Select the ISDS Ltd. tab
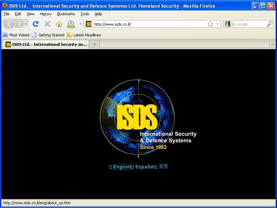 click(x=46, y=44)
